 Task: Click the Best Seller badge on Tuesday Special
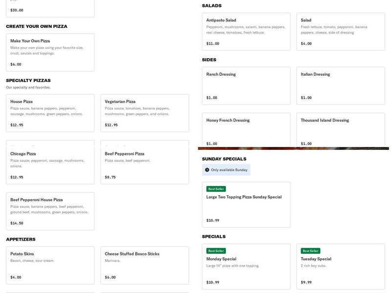coord(310,251)
